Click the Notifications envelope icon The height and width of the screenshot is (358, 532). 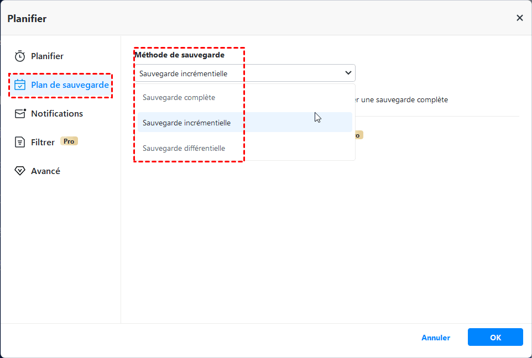(x=20, y=114)
